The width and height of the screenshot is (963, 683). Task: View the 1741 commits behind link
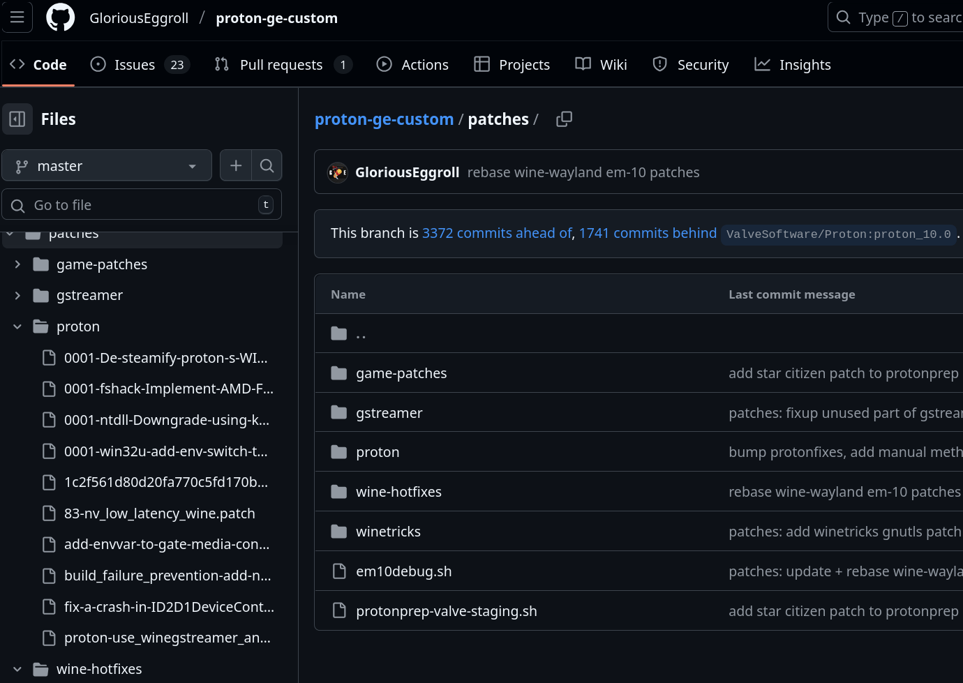pos(648,233)
